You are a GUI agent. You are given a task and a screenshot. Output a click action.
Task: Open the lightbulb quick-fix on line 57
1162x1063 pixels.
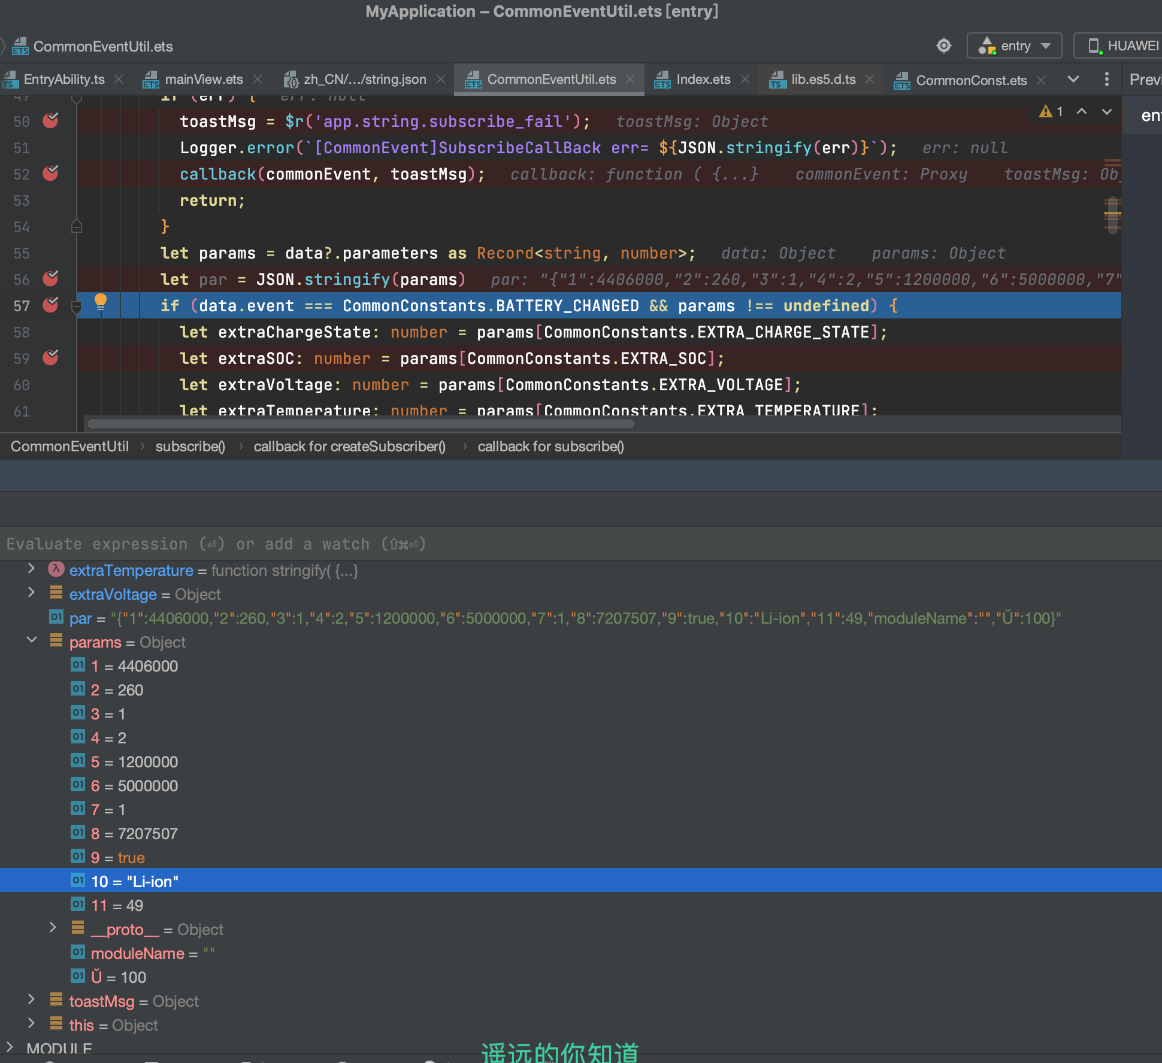coord(101,303)
